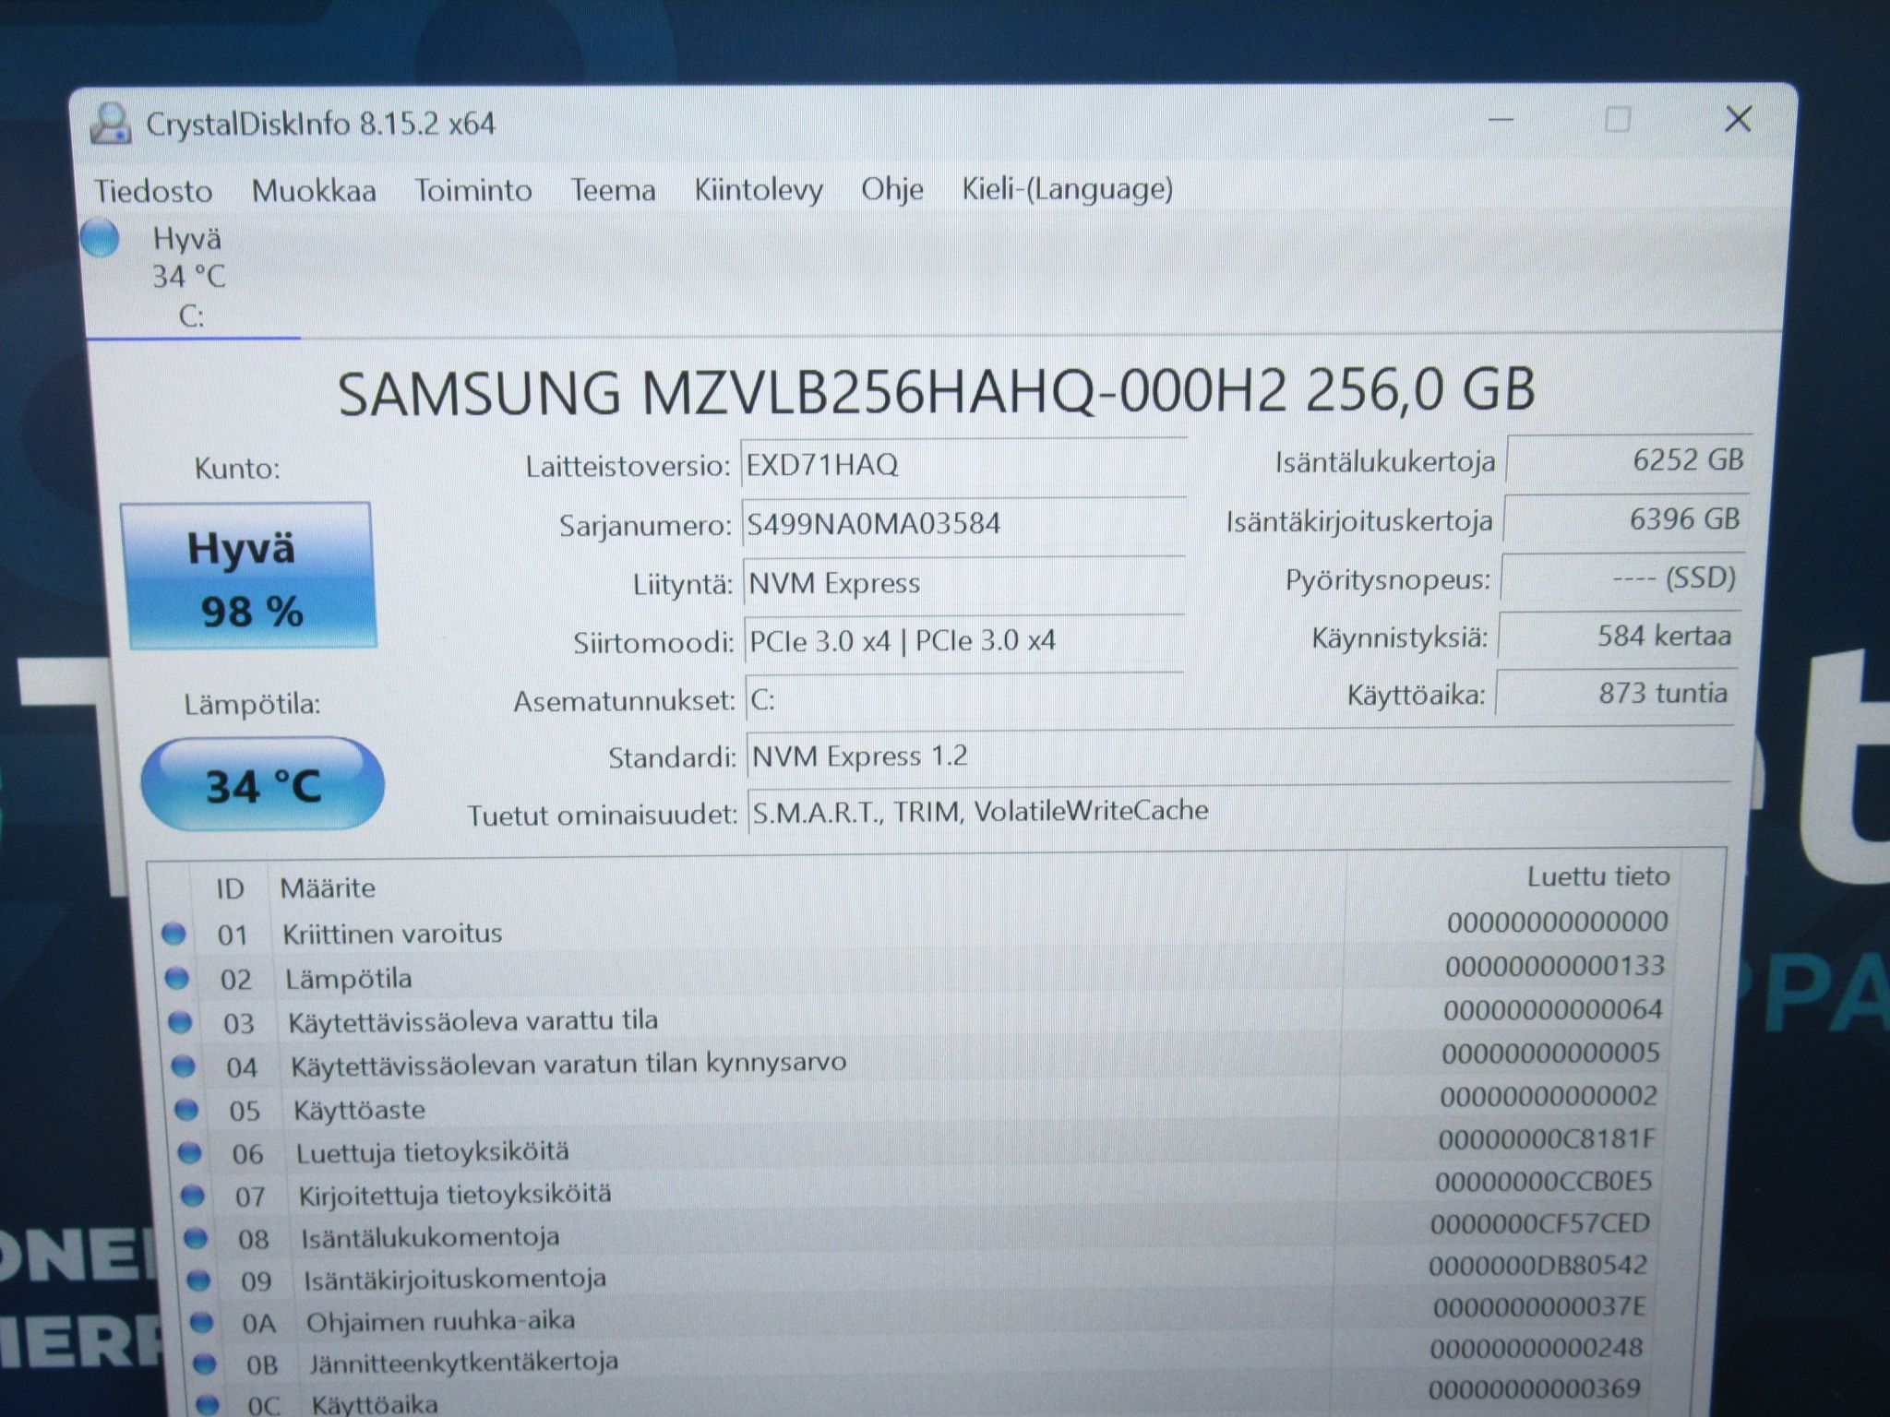Viewport: 1890px width, 1417px height.
Task: Open the Kiintolevy menu
Action: [x=759, y=190]
